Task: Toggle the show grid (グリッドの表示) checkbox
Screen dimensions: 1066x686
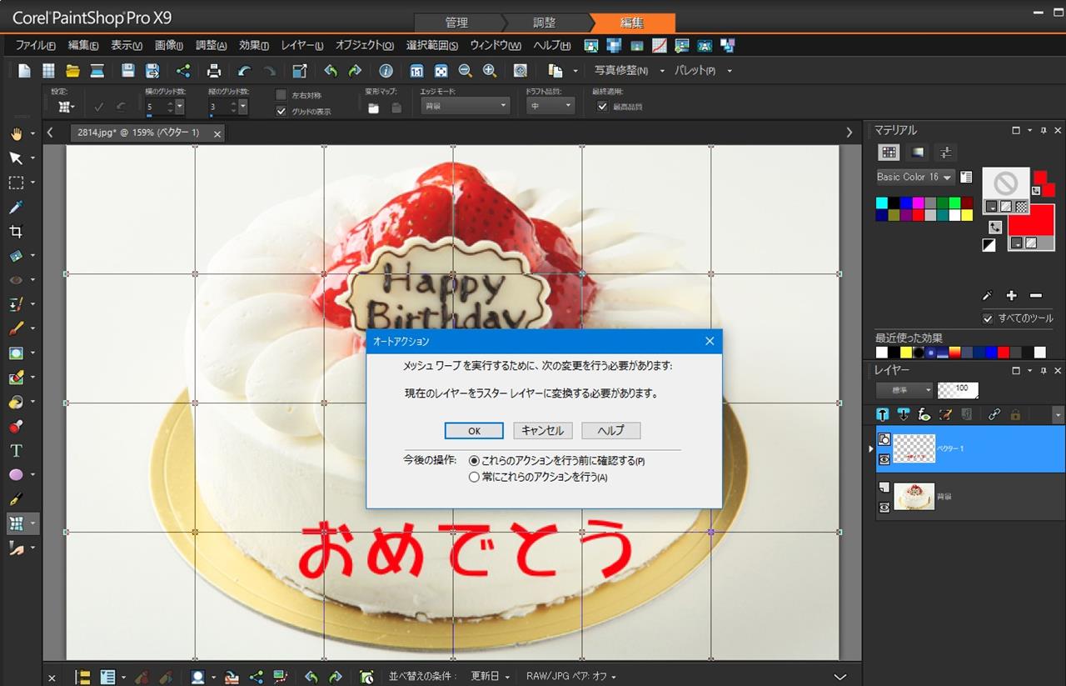Action: pos(281,111)
